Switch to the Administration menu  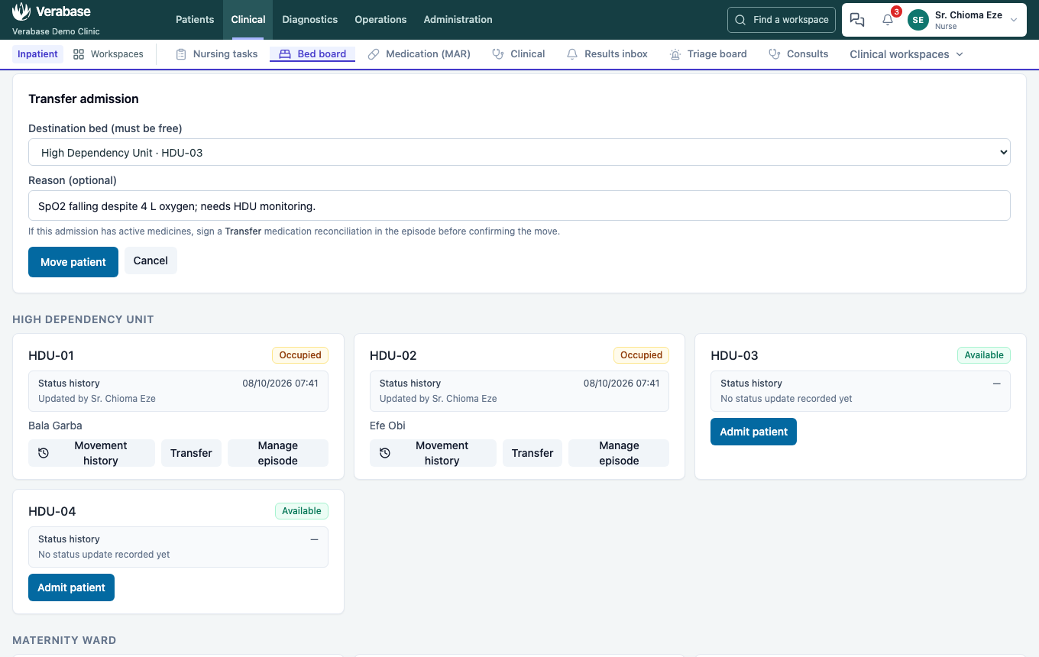point(458,20)
